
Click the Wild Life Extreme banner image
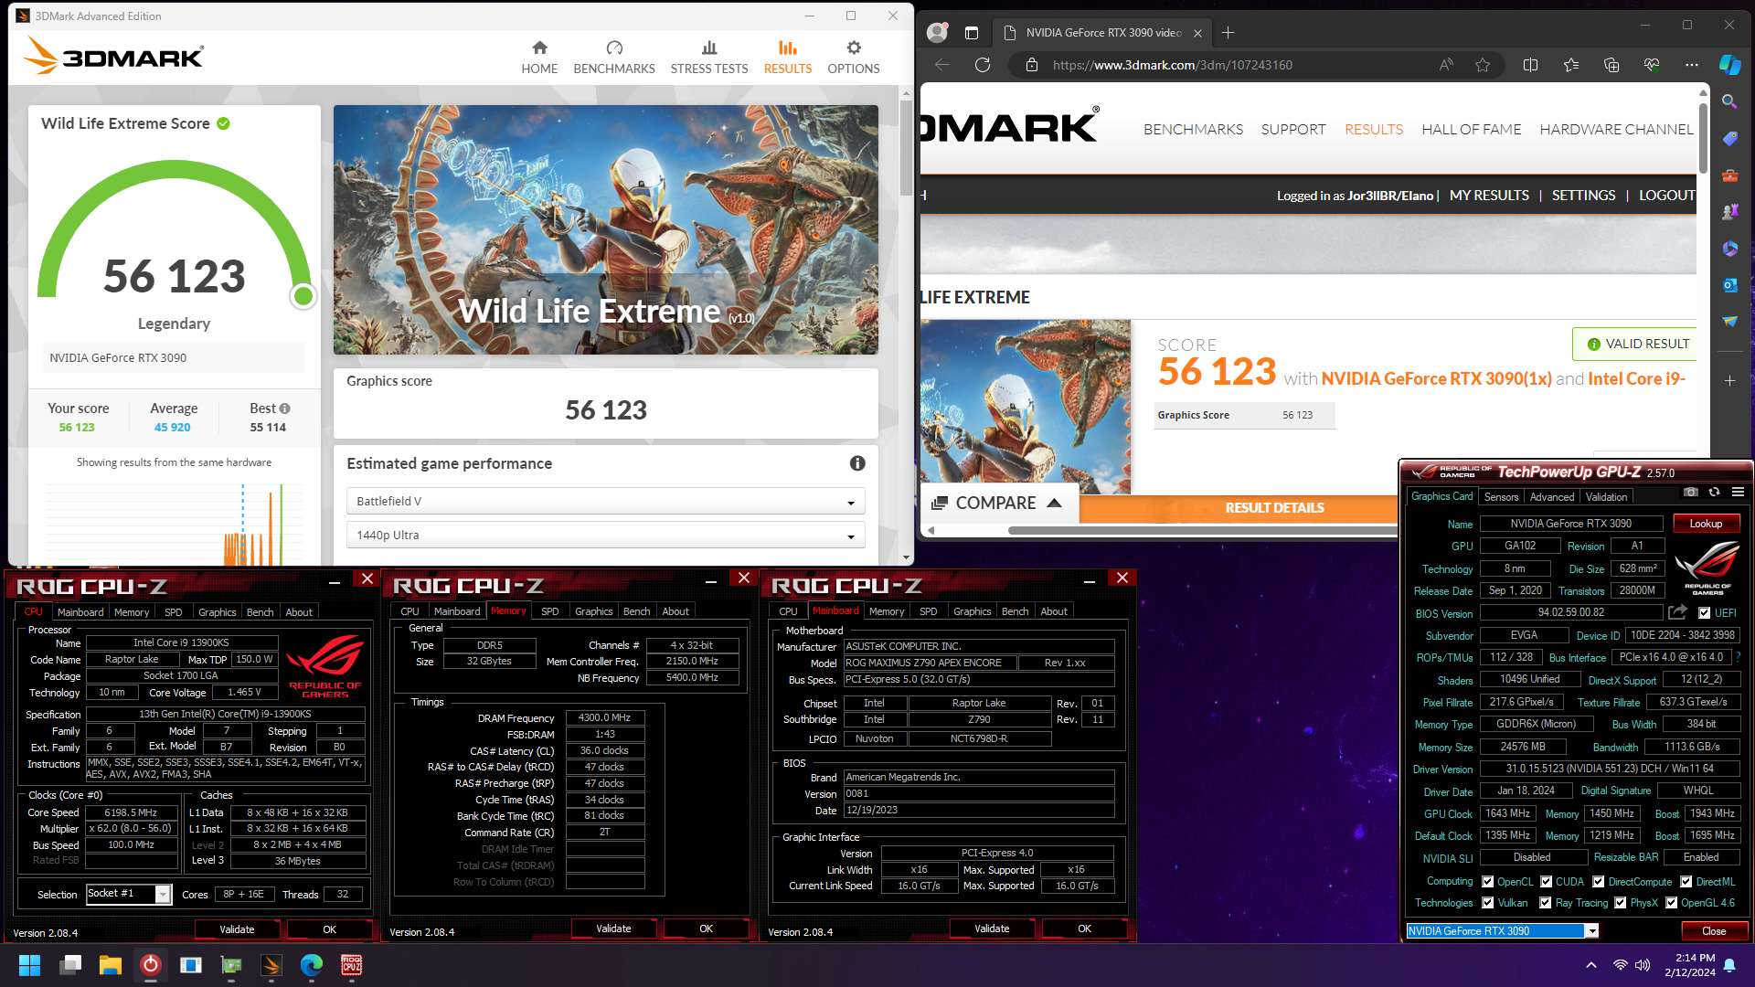point(605,229)
